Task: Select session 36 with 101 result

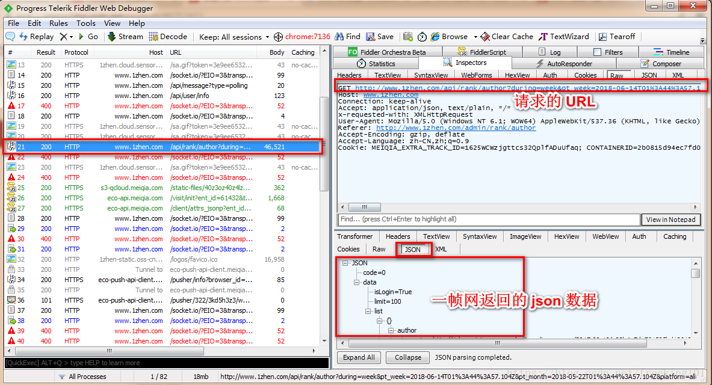Action: pos(163,300)
